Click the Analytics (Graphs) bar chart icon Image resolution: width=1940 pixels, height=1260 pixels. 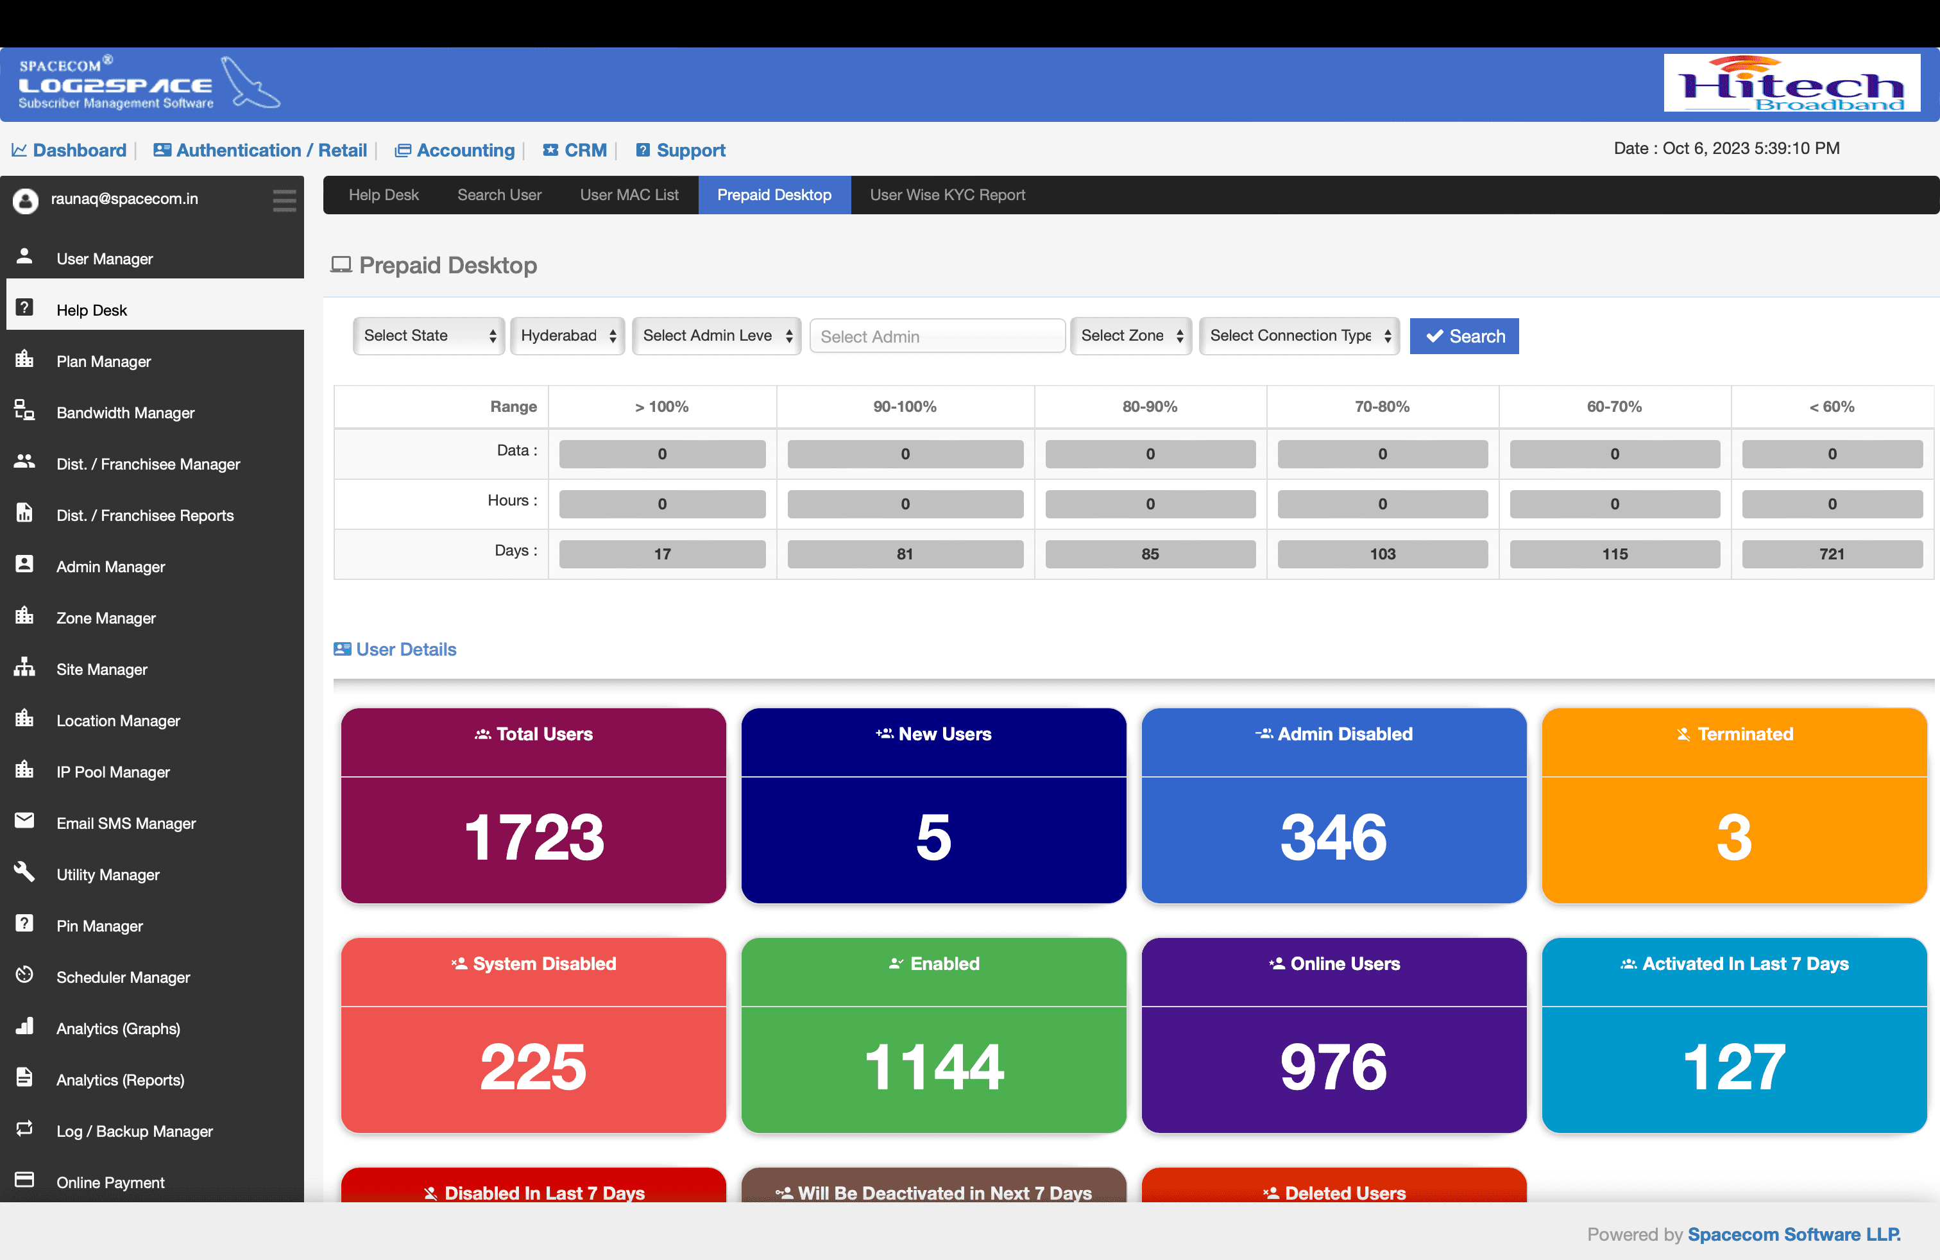tap(24, 1026)
